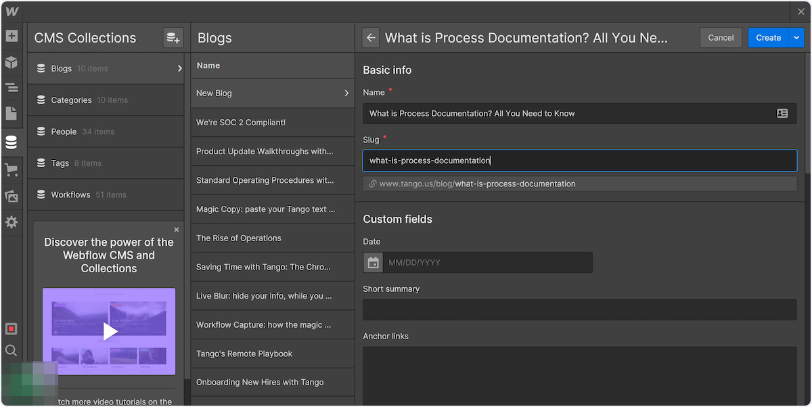Open the Navigator panel
Viewport: 812px width, 407px height.
click(12, 88)
